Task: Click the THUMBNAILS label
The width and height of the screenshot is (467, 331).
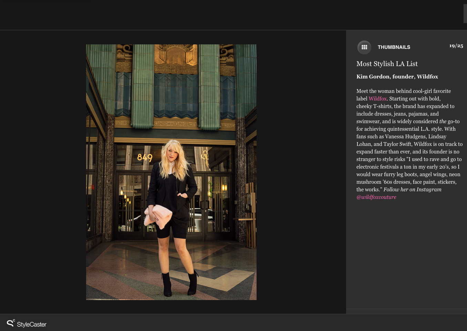Action: point(394,47)
